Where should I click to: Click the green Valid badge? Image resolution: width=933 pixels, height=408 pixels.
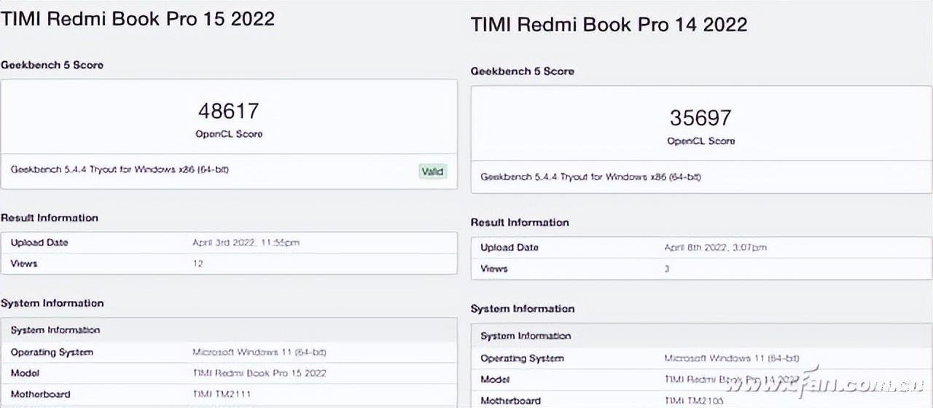pyautogui.click(x=432, y=172)
